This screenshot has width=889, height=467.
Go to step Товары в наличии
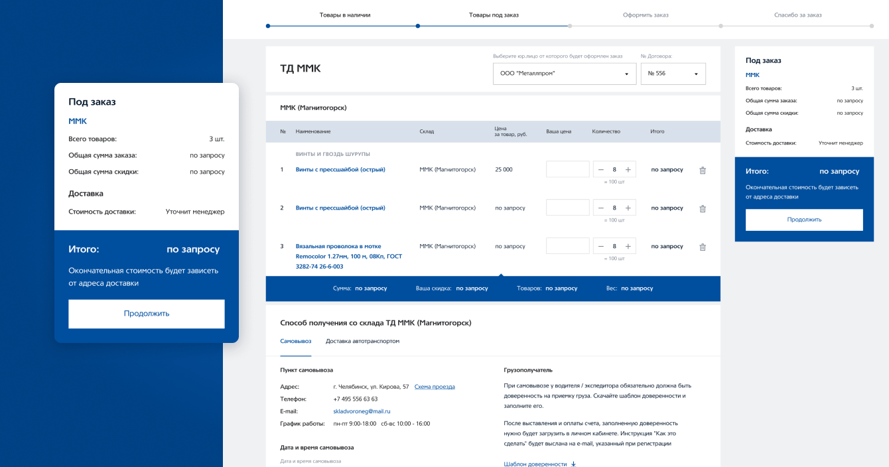point(344,15)
